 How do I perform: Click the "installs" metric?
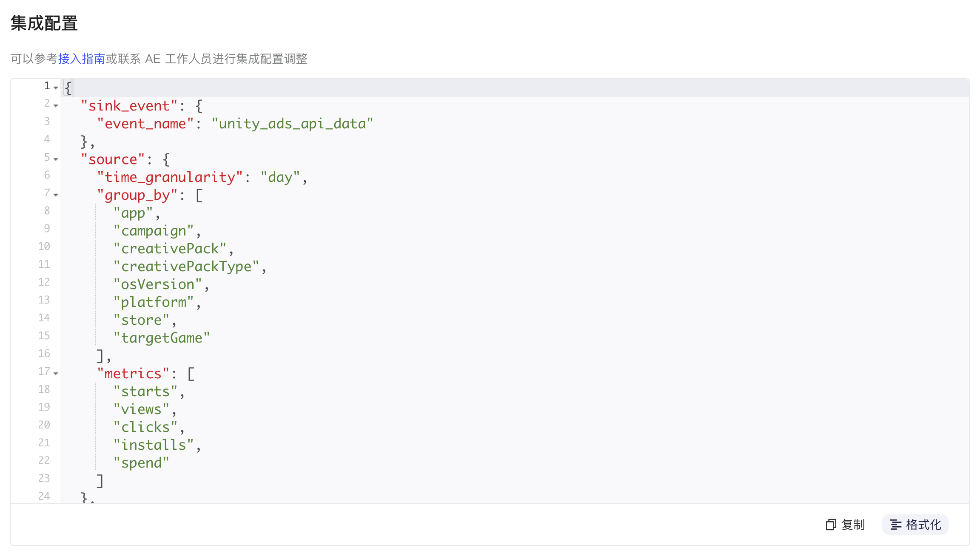(x=154, y=445)
